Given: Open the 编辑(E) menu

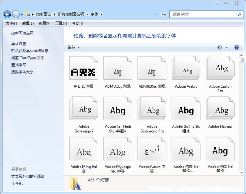Looking at the screenshot, I should (x=28, y=23).
